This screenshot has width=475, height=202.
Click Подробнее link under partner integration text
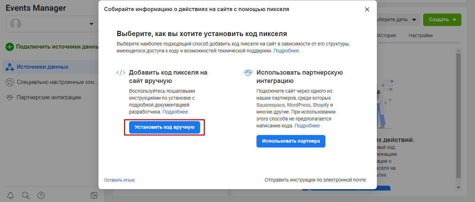(x=307, y=126)
